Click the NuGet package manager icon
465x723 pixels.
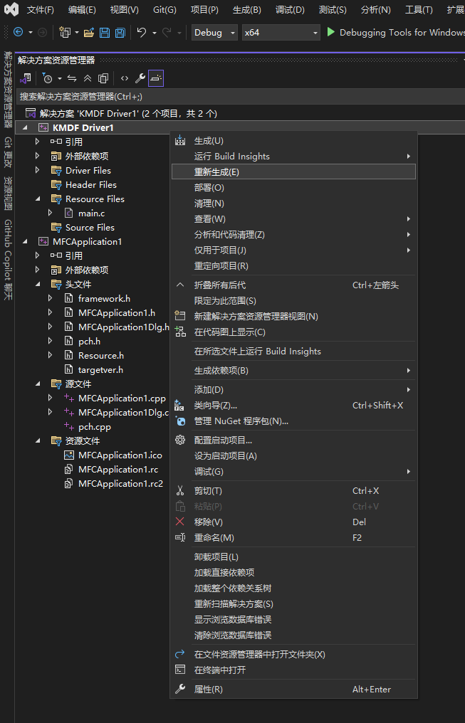click(x=180, y=421)
